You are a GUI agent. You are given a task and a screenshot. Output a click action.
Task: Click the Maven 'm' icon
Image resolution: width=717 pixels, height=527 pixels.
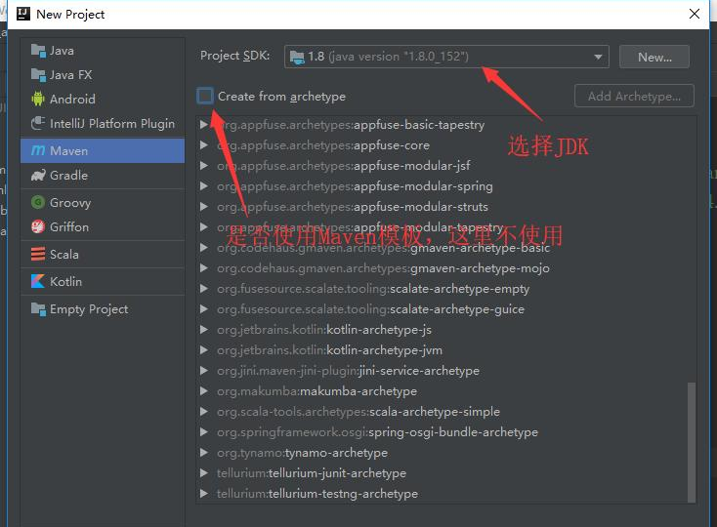[x=38, y=150]
